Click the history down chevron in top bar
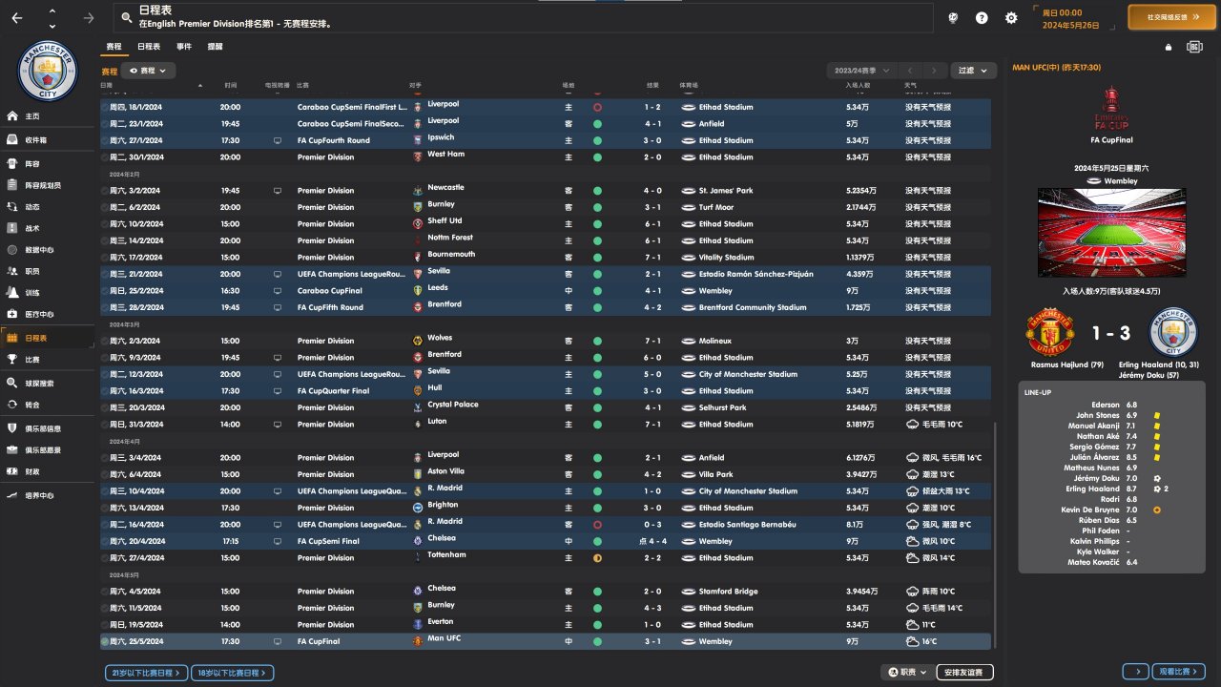 point(52,26)
